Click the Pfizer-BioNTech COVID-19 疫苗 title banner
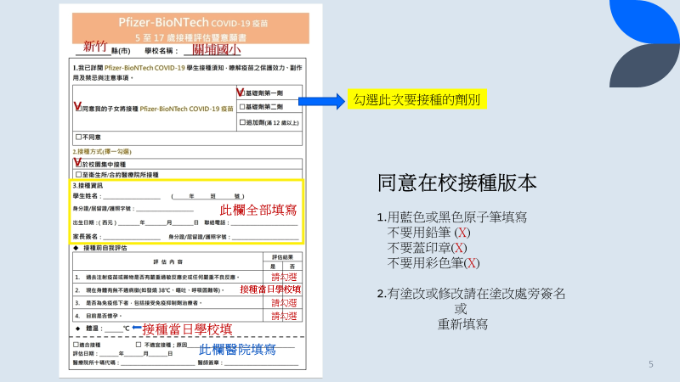This screenshot has width=680, height=382. [x=190, y=28]
